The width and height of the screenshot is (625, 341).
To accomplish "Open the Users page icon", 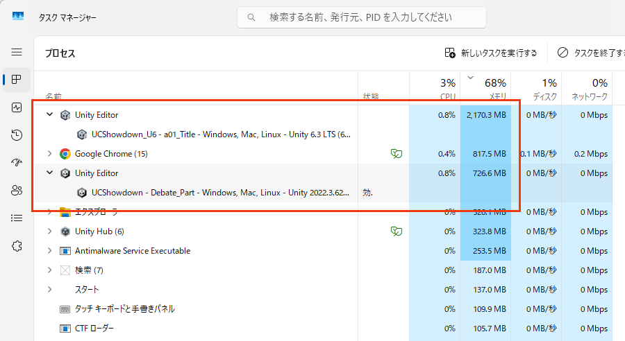I will (17, 191).
